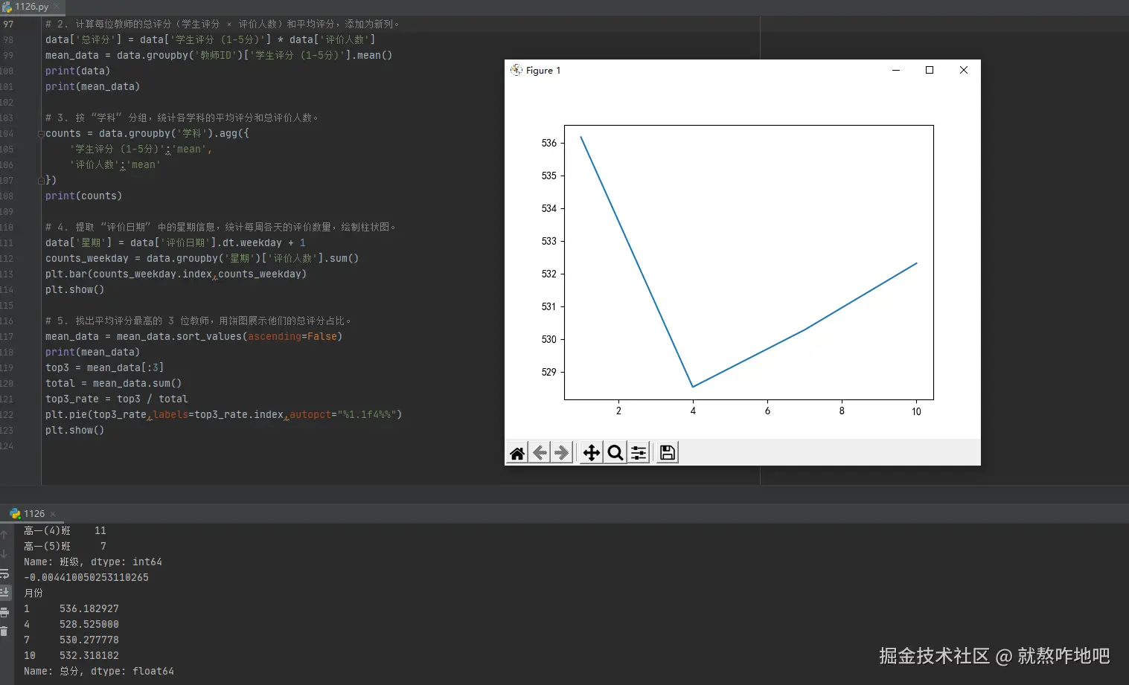Click the Down the stack trace arrow
The height and width of the screenshot is (685, 1129).
point(4,554)
